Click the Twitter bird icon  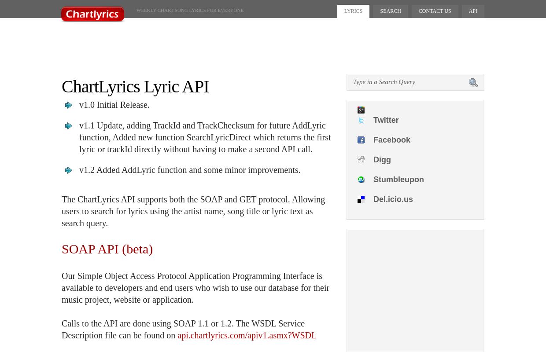point(361,120)
